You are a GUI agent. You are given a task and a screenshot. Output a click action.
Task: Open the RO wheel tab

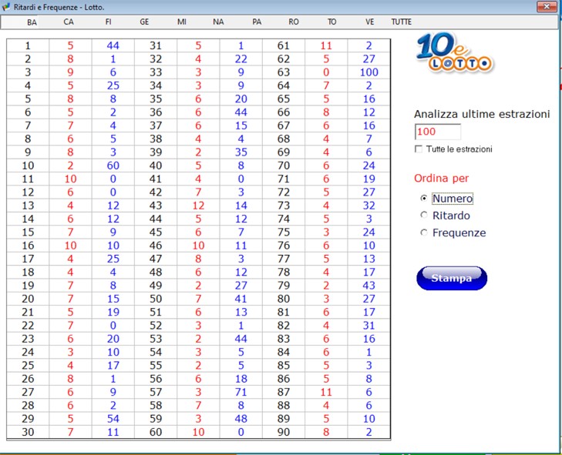coord(294,22)
